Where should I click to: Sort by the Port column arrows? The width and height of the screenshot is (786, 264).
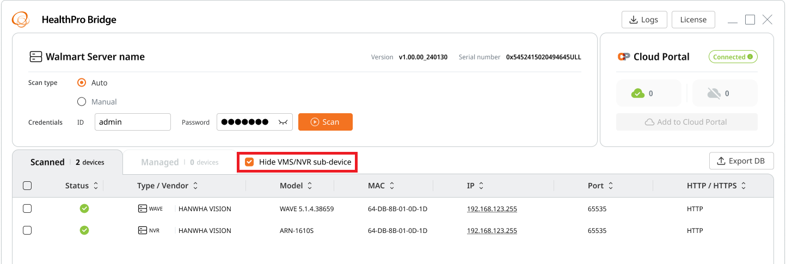click(x=611, y=186)
